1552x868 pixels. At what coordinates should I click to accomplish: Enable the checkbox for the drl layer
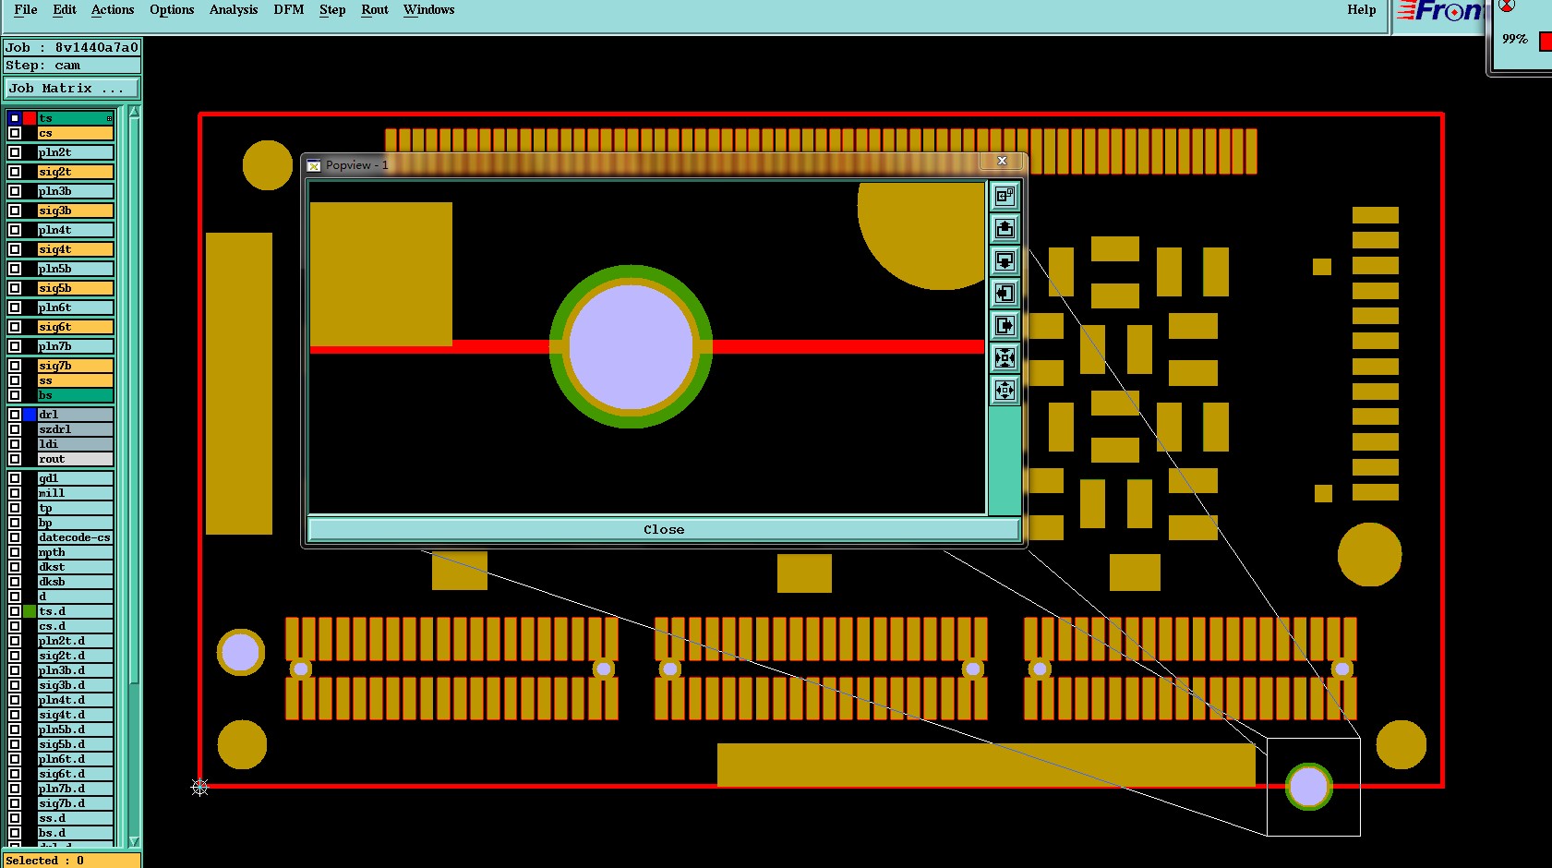(15, 415)
